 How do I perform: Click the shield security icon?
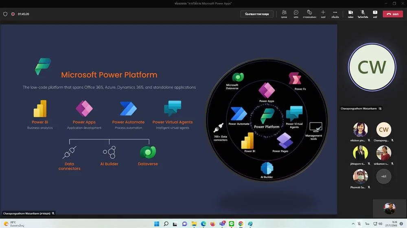(5, 14)
